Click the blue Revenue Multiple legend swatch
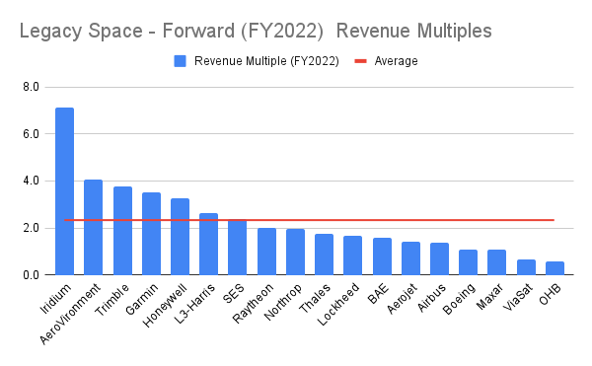Screen dimensions: 592x366 point(181,61)
